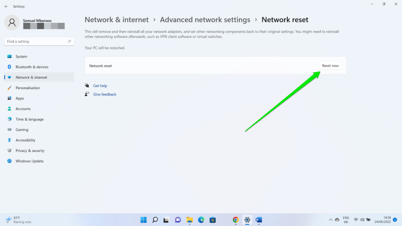Image resolution: width=402 pixels, height=226 pixels.
Task: Check the battery status icon
Action: click(x=368, y=220)
